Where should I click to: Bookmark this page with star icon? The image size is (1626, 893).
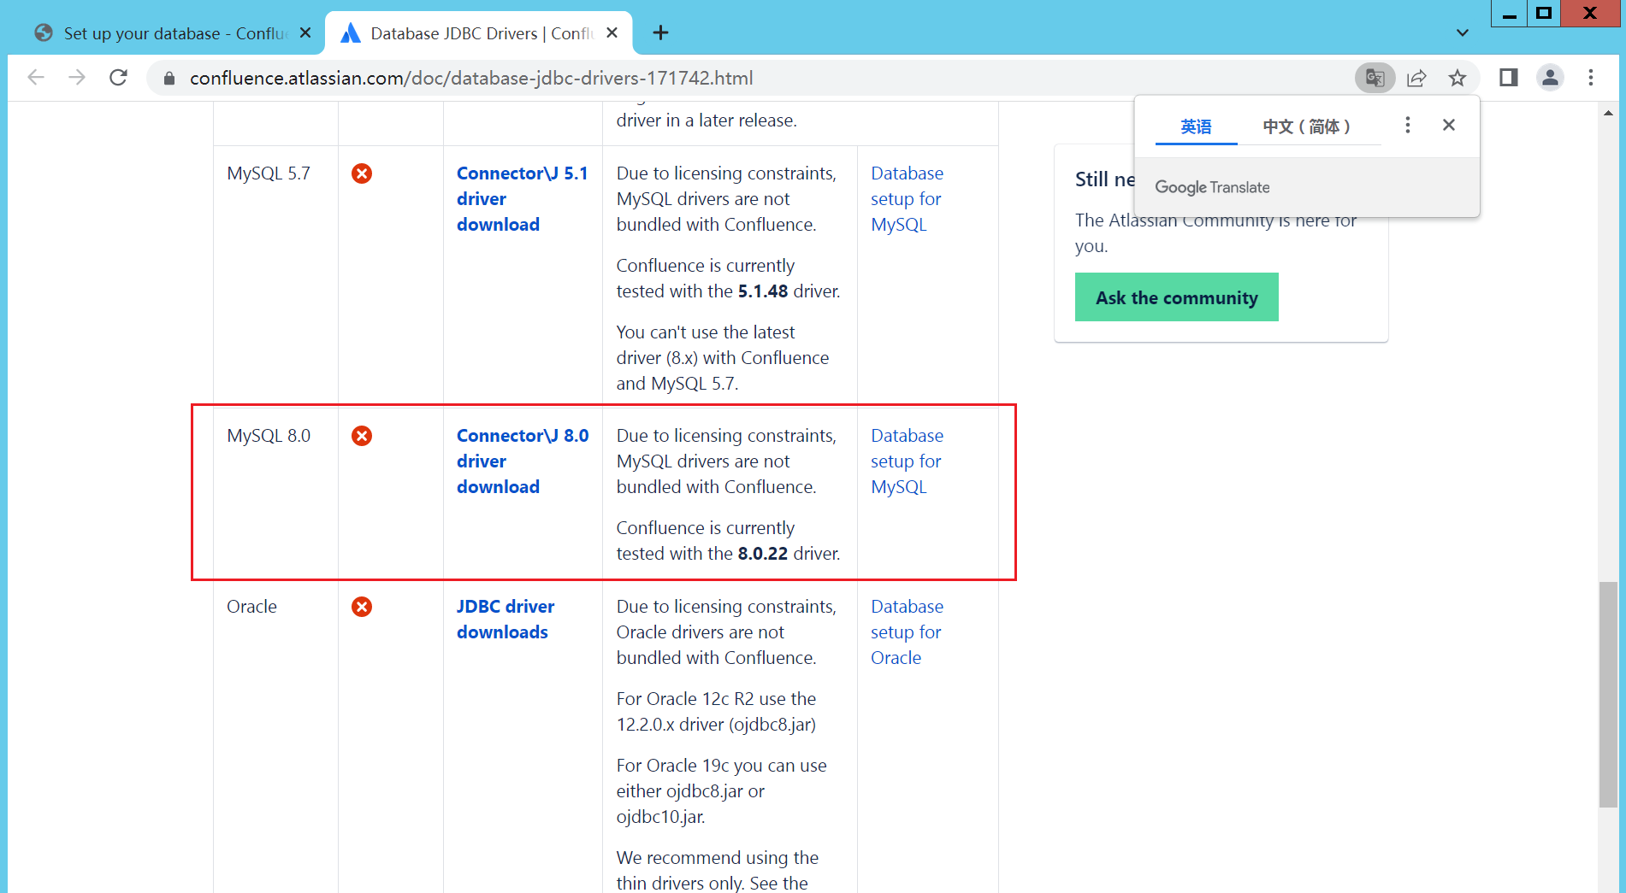pyautogui.click(x=1457, y=78)
